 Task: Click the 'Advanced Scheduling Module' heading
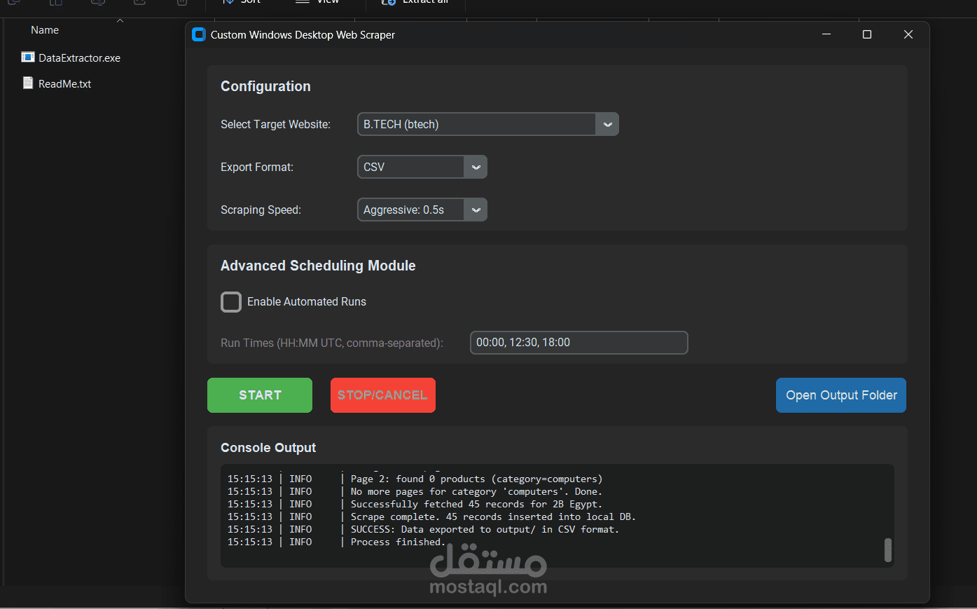click(318, 266)
